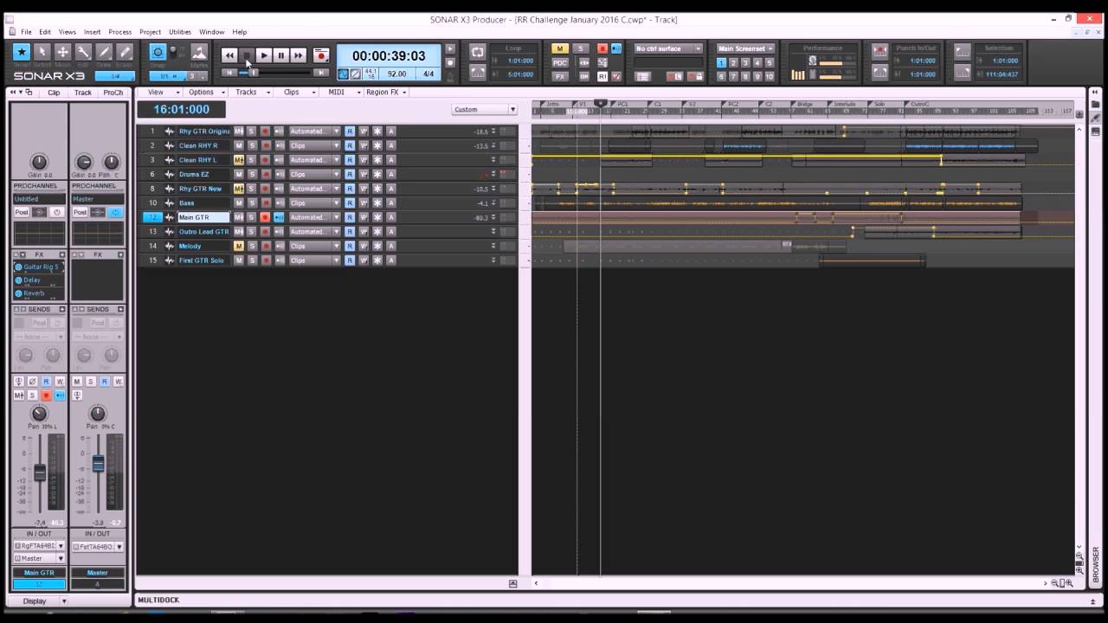Viewport: 1108px width, 623px height.
Task: Switch to the Clip inspector tab
Action: click(x=54, y=93)
